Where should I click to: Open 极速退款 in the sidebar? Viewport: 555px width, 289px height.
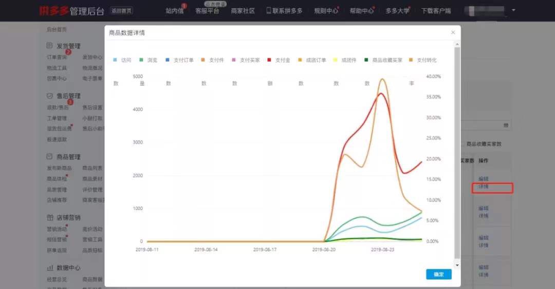57,139
